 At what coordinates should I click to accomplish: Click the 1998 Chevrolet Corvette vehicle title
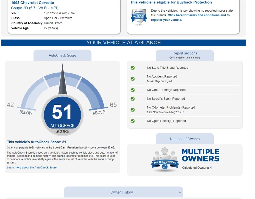[x=32, y=3]
